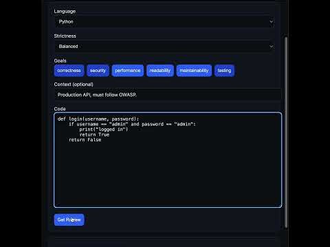
Task: Submit with the Get Review button
Action: pos(69,220)
